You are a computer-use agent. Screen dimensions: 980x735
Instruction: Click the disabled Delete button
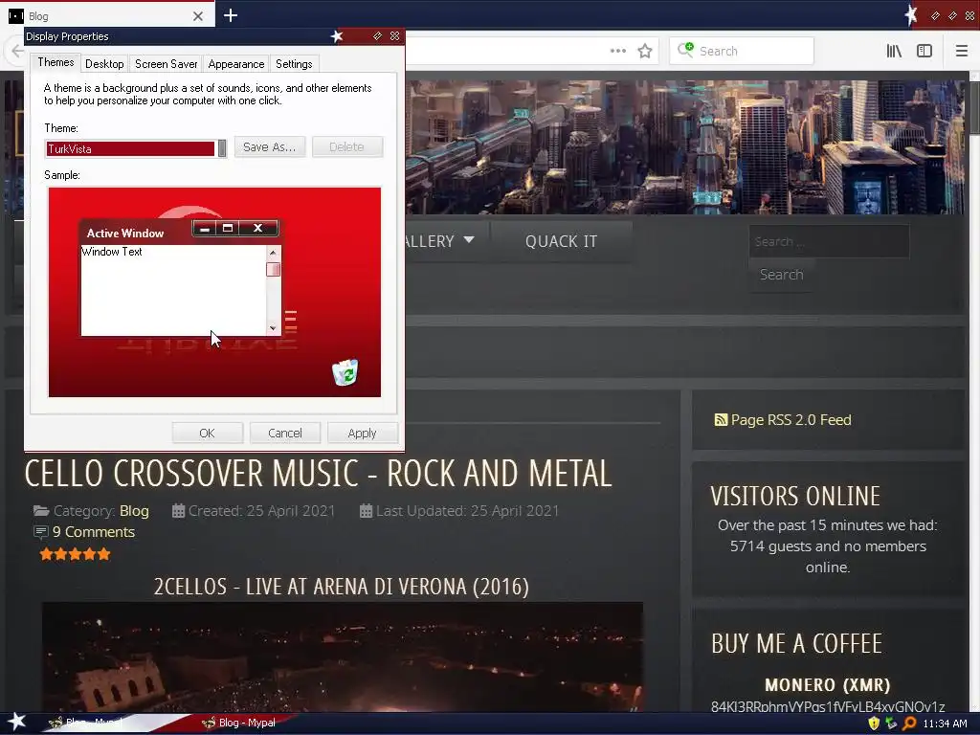point(346,146)
